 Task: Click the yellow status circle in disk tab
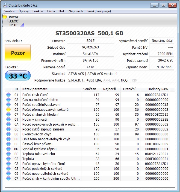(x=5, y=17)
